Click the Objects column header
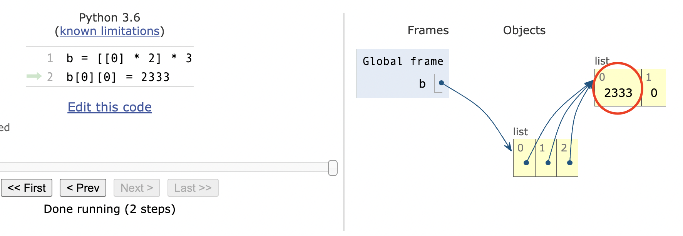This screenshot has width=683, height=236. click(524, 30)
